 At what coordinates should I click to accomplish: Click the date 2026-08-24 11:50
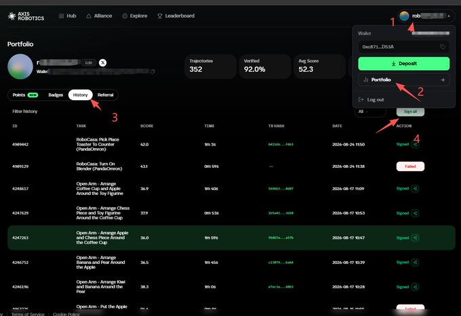coord(348,144)
